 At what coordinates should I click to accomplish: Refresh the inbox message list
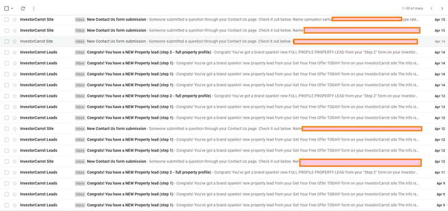(x=23, y=8)
